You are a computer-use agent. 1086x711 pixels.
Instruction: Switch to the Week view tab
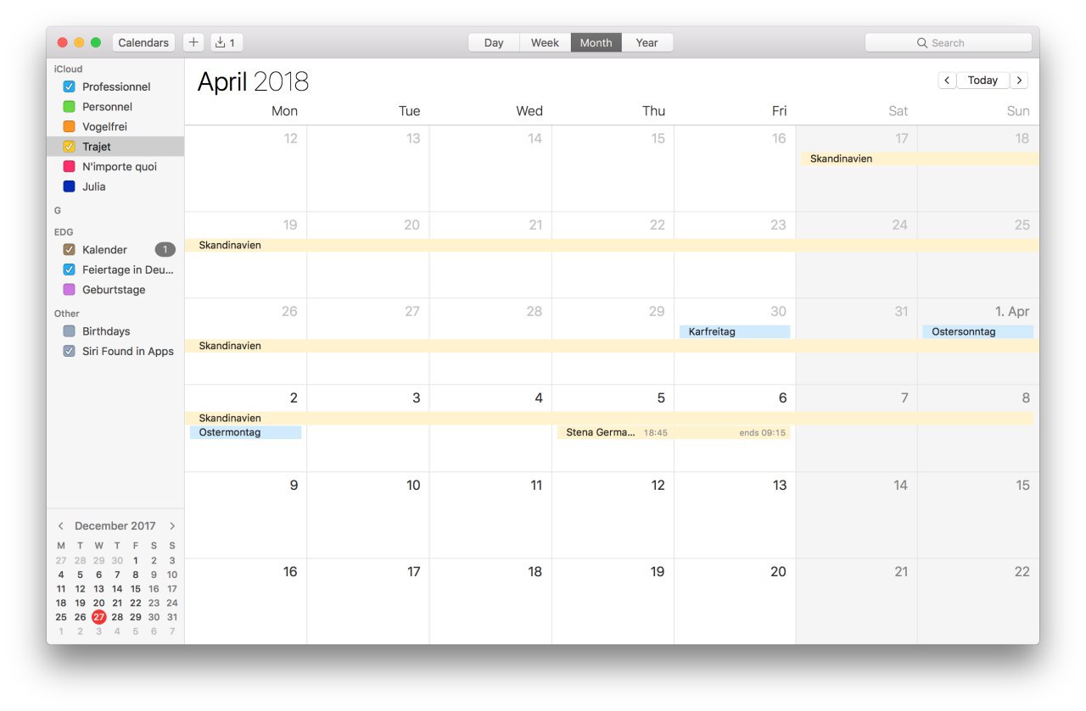[545, 42]
